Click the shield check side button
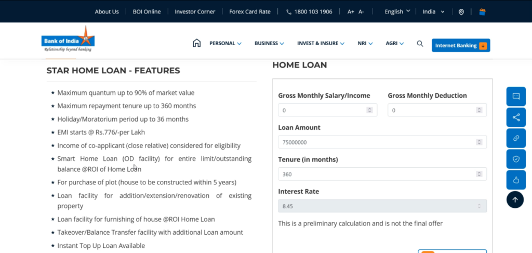Screen dimensions: 532x253 click(x=516, y=159)
